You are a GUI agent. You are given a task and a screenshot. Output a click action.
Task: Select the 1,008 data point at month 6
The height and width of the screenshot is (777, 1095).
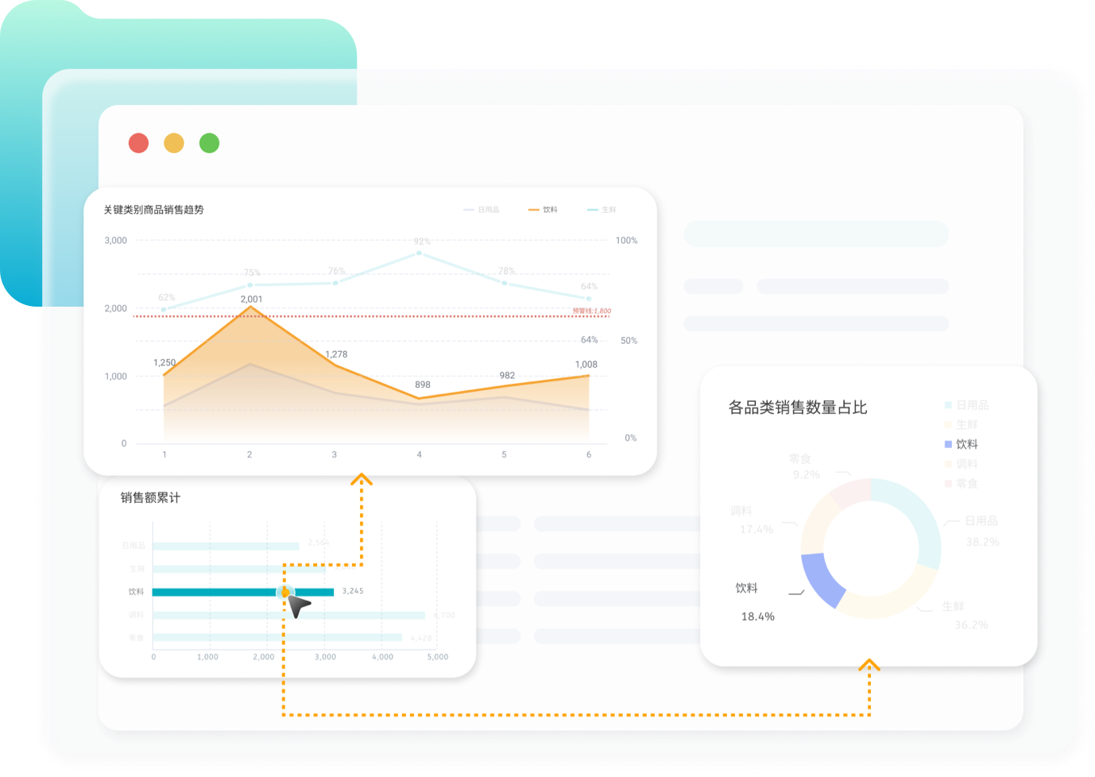click(589, 376)
